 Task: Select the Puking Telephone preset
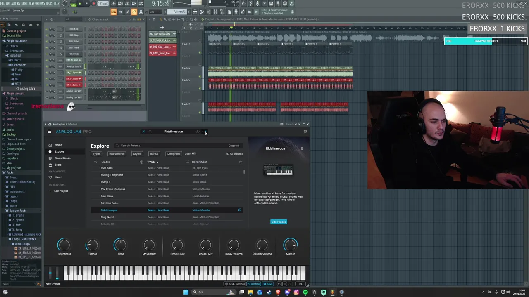(x=166, y=175)
